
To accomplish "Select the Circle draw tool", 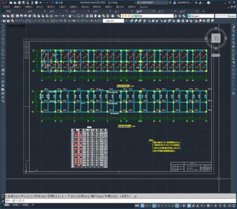I will [x=3, y=51].
